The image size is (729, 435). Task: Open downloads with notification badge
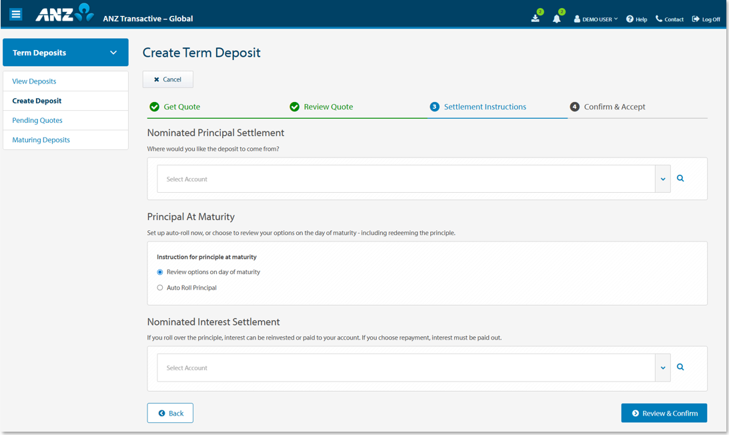pos(535,19)
